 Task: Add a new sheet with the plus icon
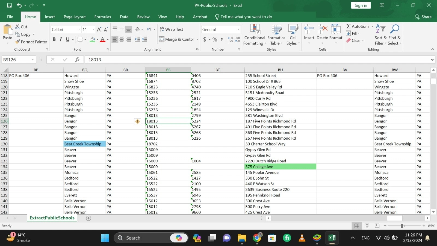tap(88, 218)
